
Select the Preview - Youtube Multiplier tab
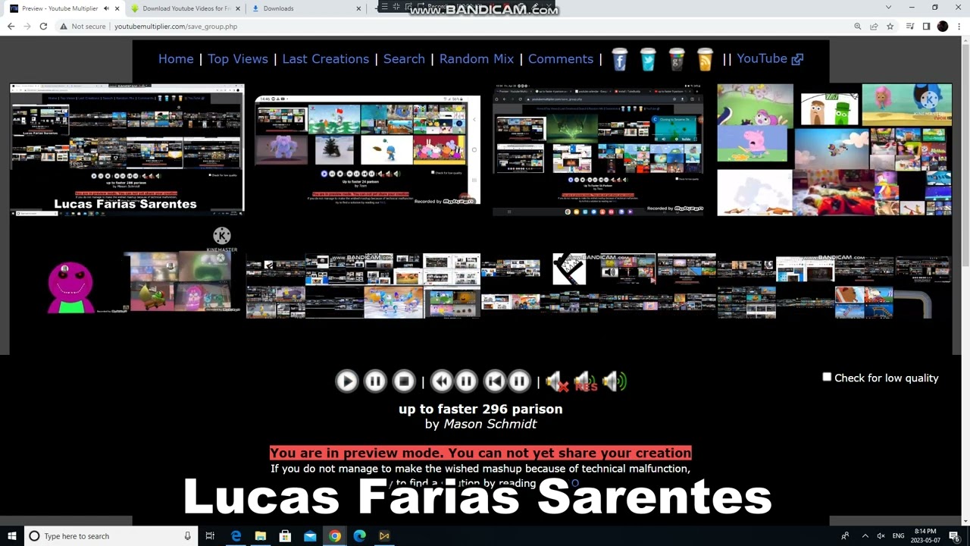pyautogui.click(x=60, y=8)
